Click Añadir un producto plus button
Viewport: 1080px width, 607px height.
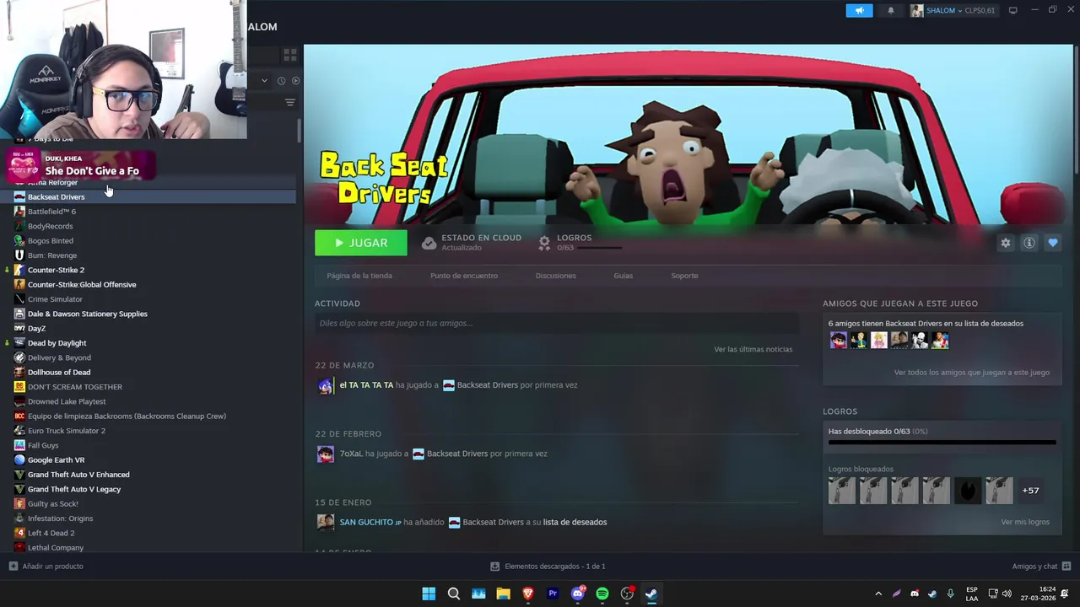click(x=46, y=567)
